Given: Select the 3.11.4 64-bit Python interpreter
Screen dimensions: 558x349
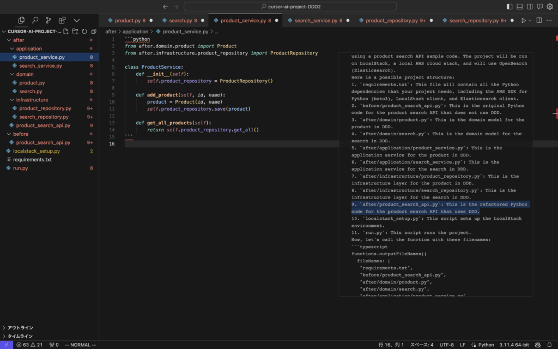Looking at the screenshot, I should (514, 345).
